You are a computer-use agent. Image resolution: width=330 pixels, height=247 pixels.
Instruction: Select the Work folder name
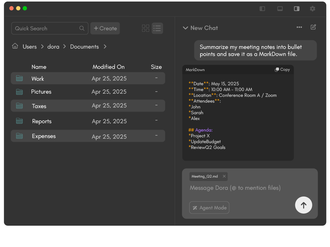point(38,79)
